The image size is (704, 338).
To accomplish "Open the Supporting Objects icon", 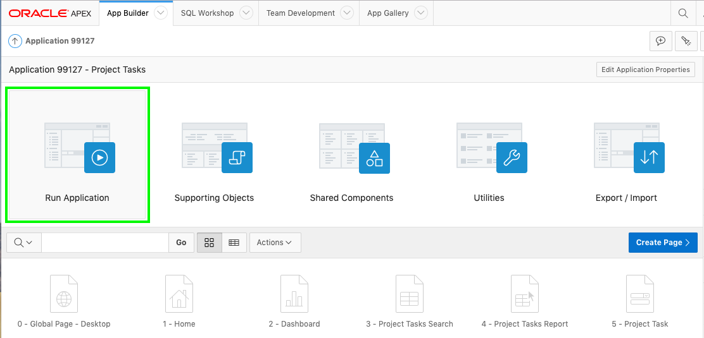I will click(x=237, y=157).
